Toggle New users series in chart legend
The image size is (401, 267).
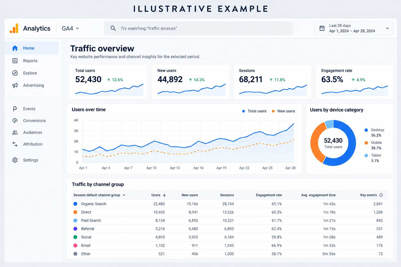pos(283,111)
